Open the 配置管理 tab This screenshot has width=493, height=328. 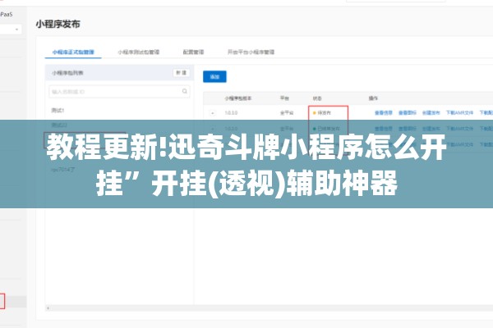tap(193, 52)
